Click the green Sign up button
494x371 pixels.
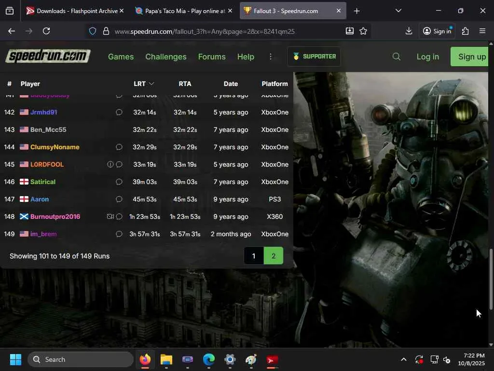[469, 57]
